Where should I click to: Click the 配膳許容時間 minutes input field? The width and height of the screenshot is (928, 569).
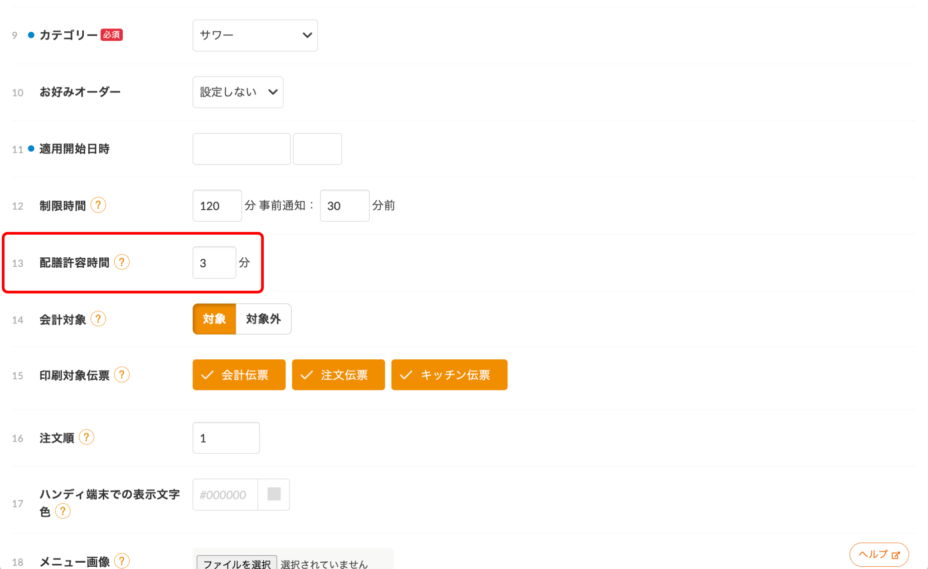coord(214,263)
